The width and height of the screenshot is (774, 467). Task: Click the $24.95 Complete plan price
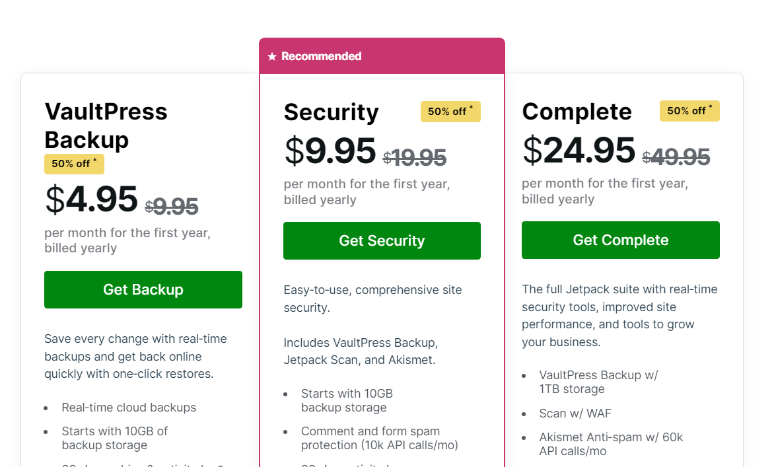(x=579, y=151)
